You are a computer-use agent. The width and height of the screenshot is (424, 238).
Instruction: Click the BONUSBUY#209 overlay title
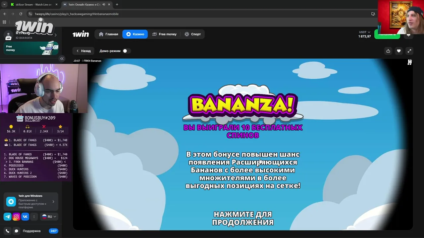tap(40, 118)
